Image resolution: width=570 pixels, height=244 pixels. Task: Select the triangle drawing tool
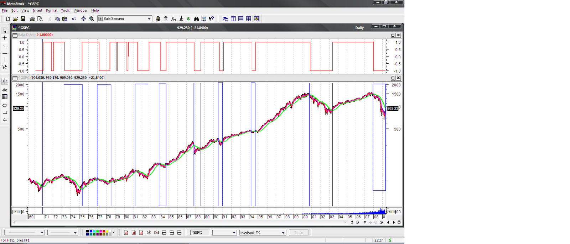coord(5,120)
